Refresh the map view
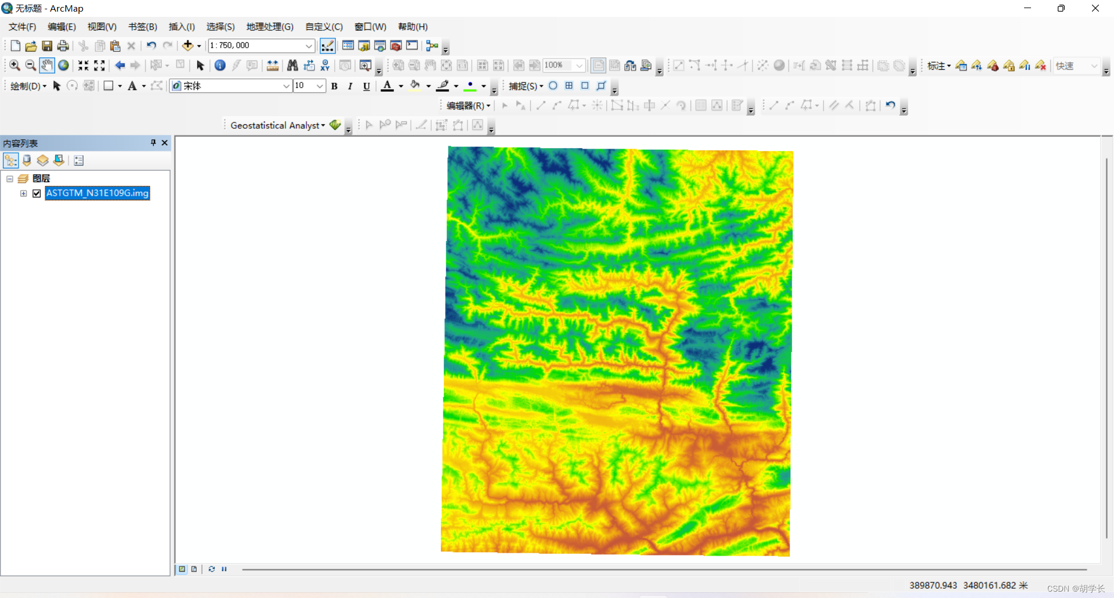1114x598 pixels. [x=212, y=569]
